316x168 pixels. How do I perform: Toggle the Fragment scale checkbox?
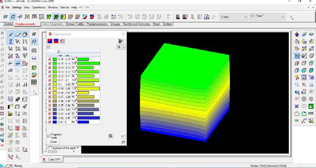pyautogui.click(x=49, y=136)
